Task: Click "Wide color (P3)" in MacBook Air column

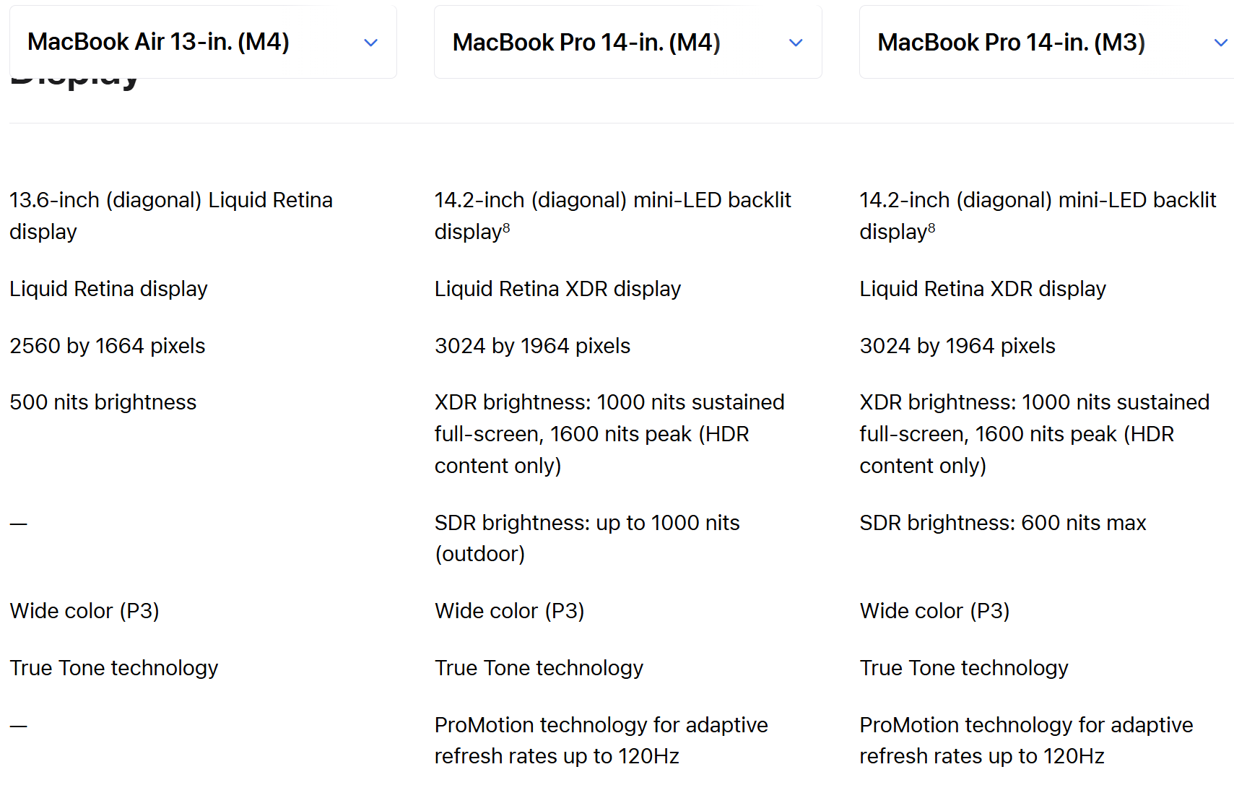Action: (84, 611)
